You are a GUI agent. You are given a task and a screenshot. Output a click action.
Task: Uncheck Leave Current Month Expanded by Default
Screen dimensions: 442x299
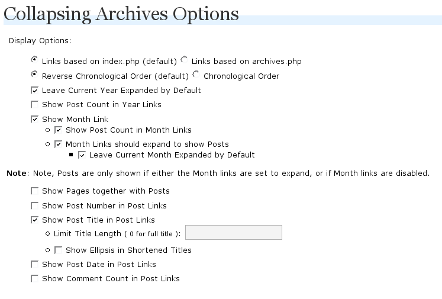pyautogui.click(x=82, y=155)
